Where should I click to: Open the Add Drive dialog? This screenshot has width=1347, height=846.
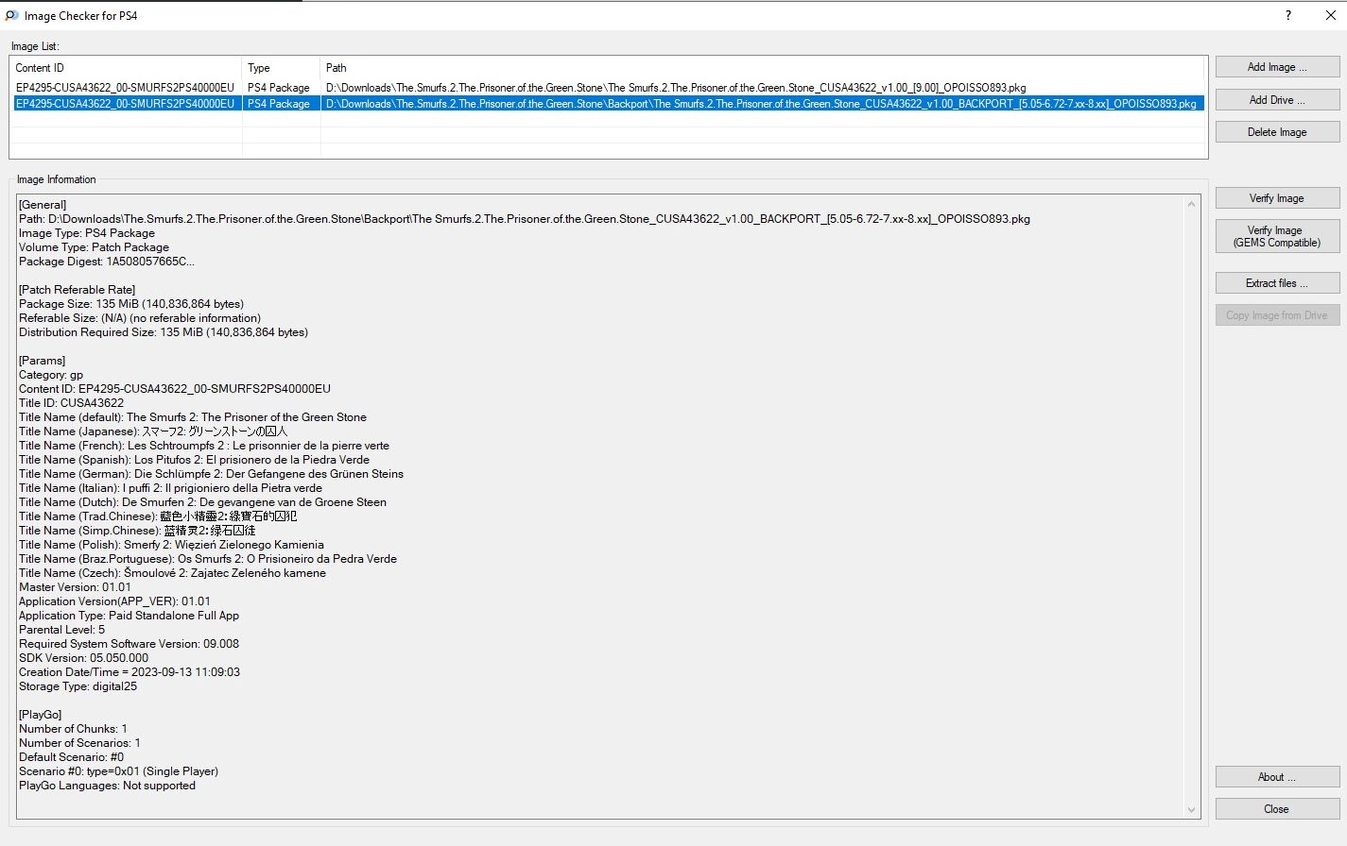[x=1277, y=100]
